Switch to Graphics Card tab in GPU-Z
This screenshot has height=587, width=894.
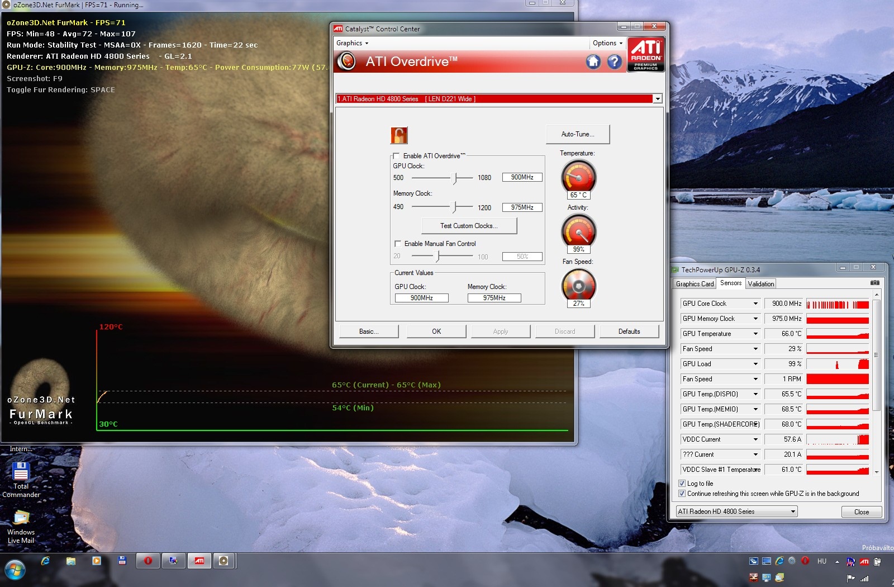pos(695,284)
